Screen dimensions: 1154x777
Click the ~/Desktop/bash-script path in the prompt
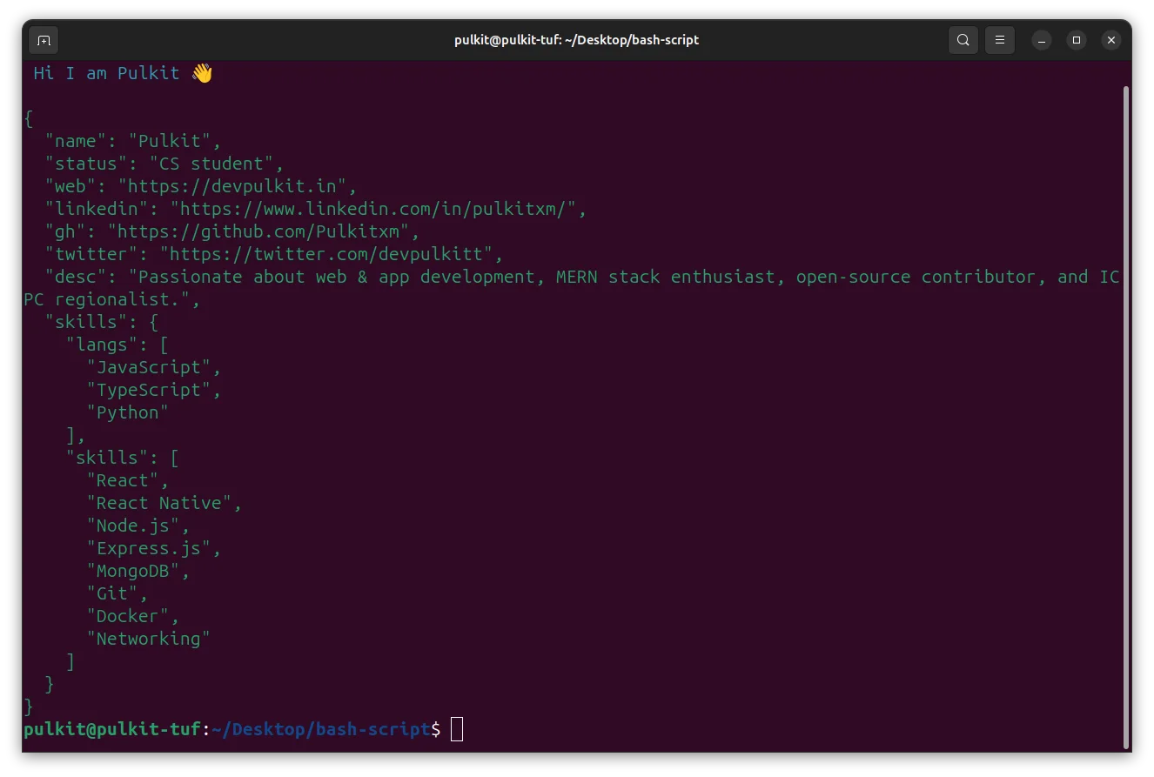[x=325, y=729]
